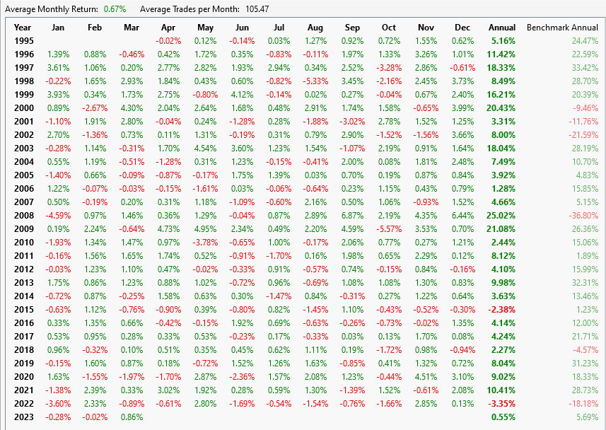Click the Benchmark Annual column header

(562, 28)
